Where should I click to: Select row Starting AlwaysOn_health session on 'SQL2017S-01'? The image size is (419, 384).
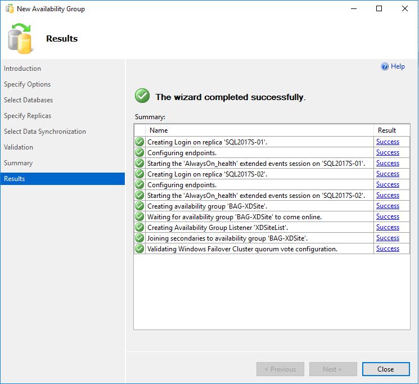[256, 164]
